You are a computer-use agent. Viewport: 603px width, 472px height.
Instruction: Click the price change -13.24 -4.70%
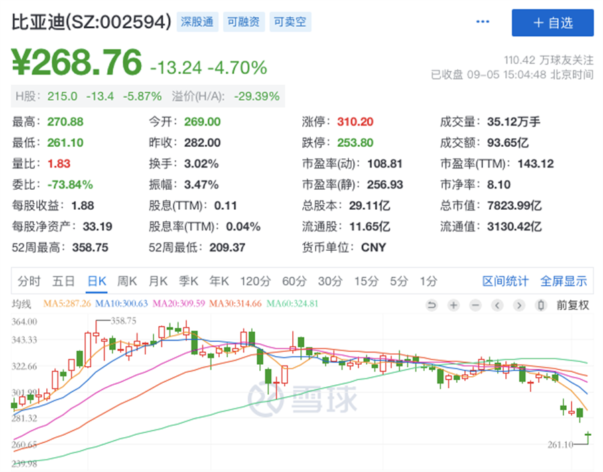click(208, 68)
